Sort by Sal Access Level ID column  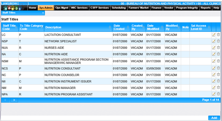tap(200, 27)
